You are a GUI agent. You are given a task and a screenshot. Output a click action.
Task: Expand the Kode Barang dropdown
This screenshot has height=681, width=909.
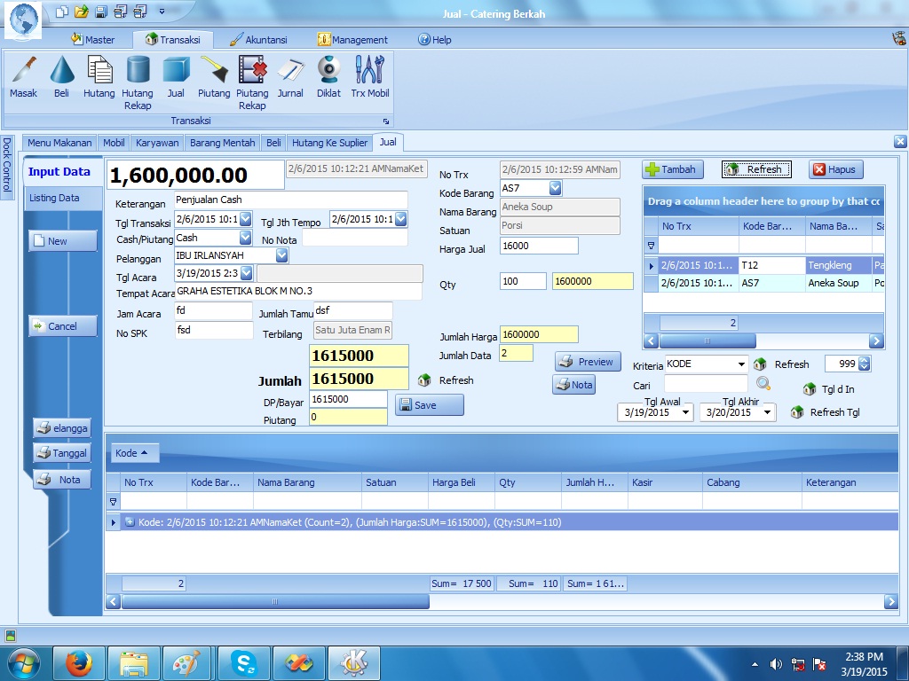555,188
